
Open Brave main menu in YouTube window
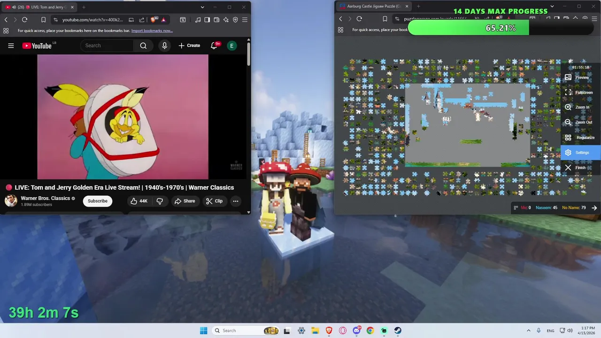(x=245, y=20)
